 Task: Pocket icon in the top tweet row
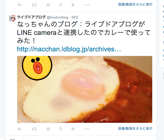click(48, 5)
